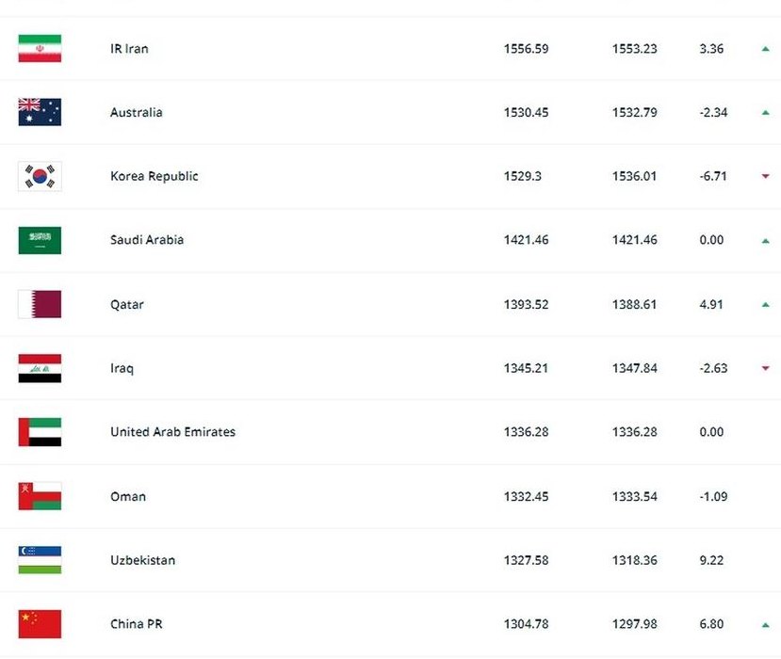Select the Korea Republic flag
781x659 pixels.
coord(40,176)
